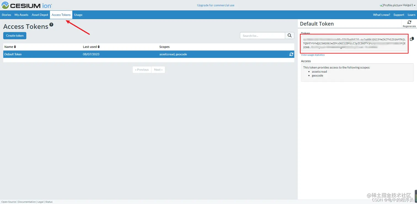
Task: Click the 08/07/2023 last used cell
Action: 91,54
